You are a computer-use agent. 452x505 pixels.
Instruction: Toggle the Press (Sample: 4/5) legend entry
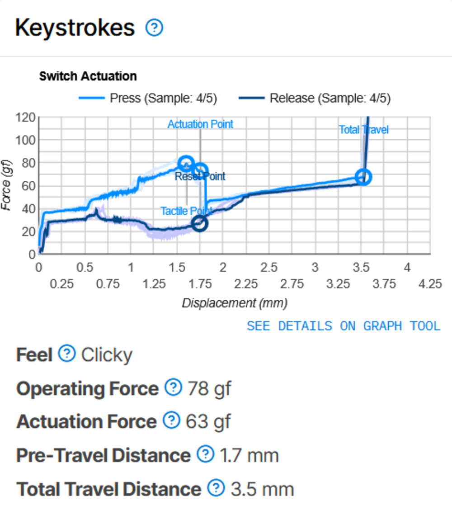coord(150,98)
